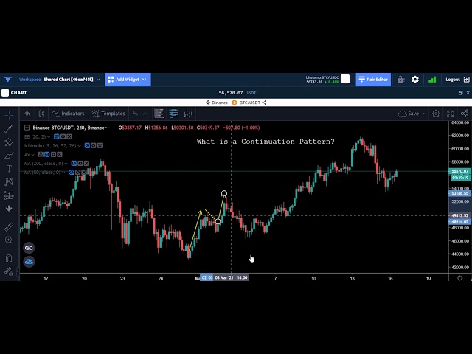The image size is (472, 354).
Task: Save the chart layout
Action: pos(409,114)
